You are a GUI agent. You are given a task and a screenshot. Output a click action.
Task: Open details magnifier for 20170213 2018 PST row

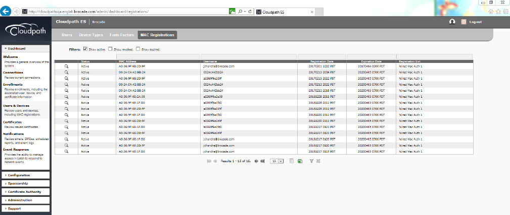point(66,90)
